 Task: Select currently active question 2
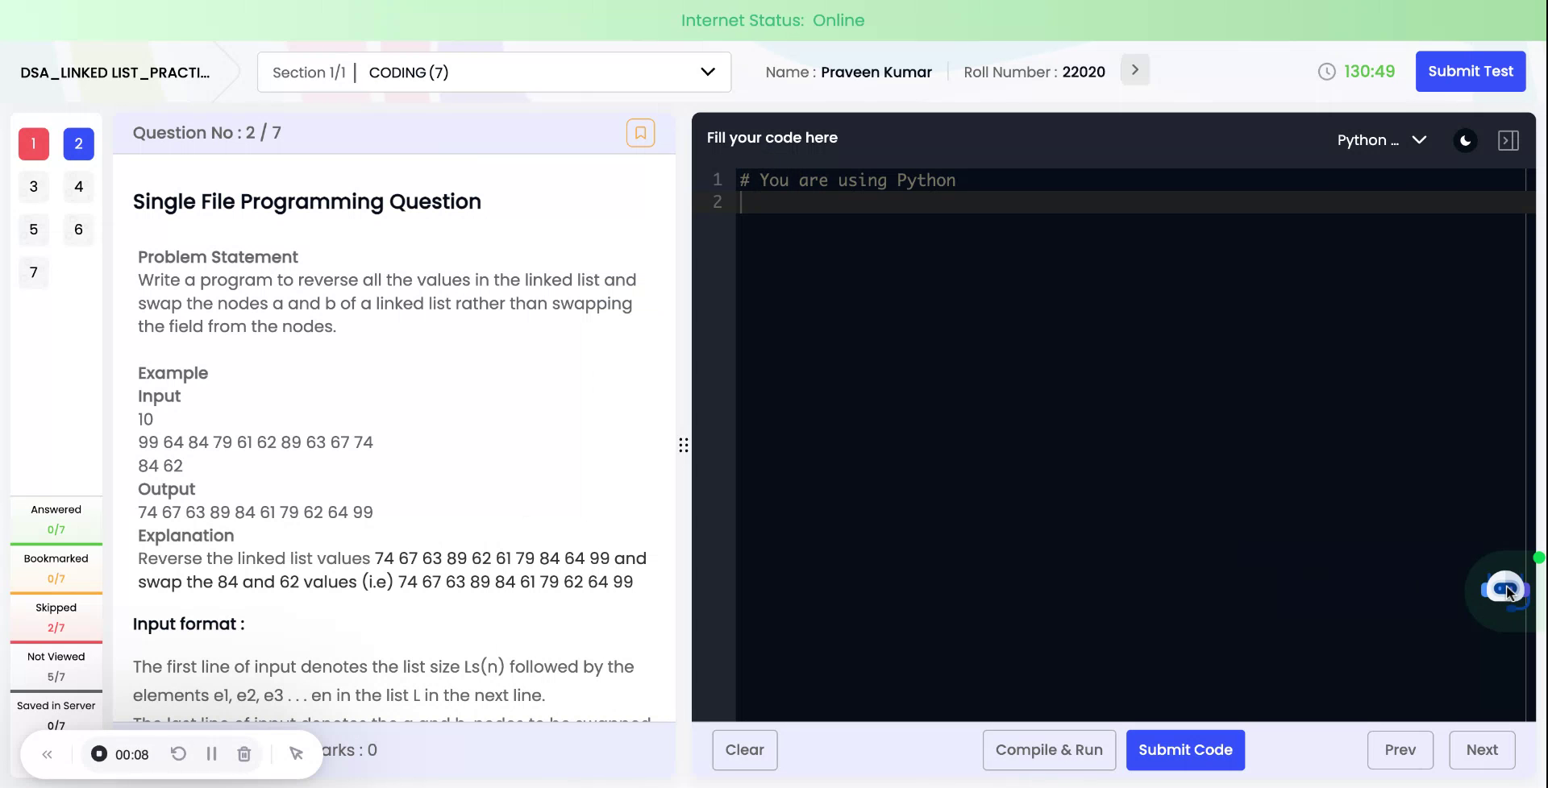78,143
